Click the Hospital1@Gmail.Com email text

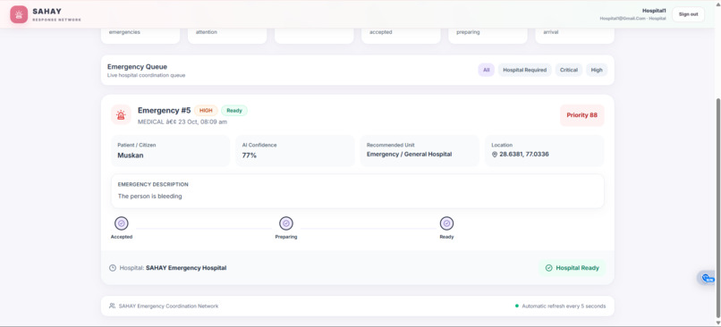pos(623,19)
